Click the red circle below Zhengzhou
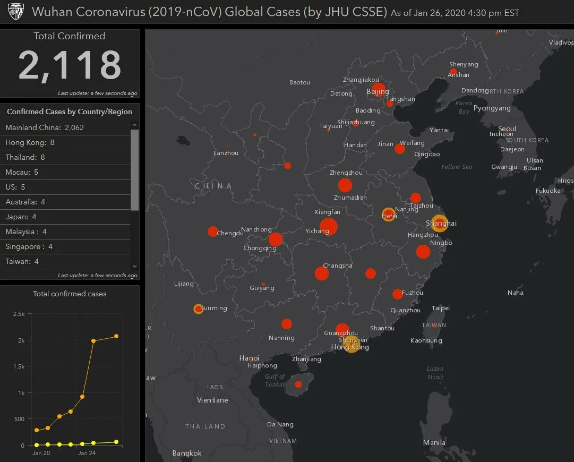The image size is (574, 462). (345, 185)
